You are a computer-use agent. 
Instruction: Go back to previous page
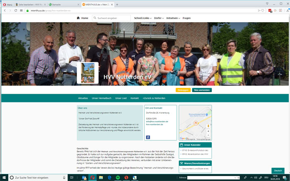click(x=5, y=10)
